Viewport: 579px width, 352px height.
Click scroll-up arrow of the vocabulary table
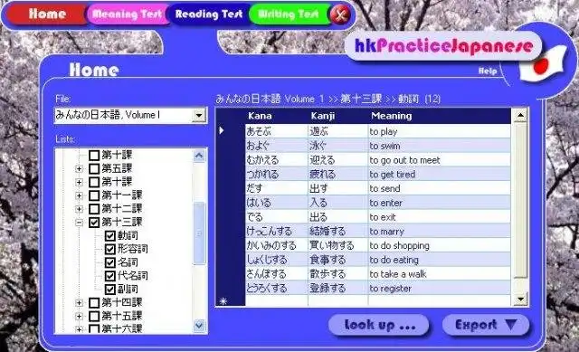pos(520,115)
